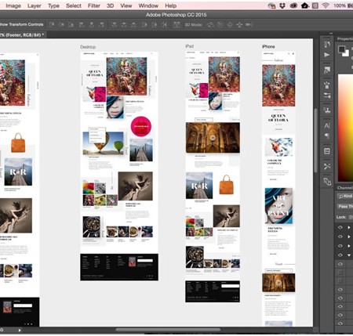Viewport: 353px width, 336px height.
Task: Select the 3D Slide four-arrow icon
Action: pyautogui.click(x=239, y=25)
